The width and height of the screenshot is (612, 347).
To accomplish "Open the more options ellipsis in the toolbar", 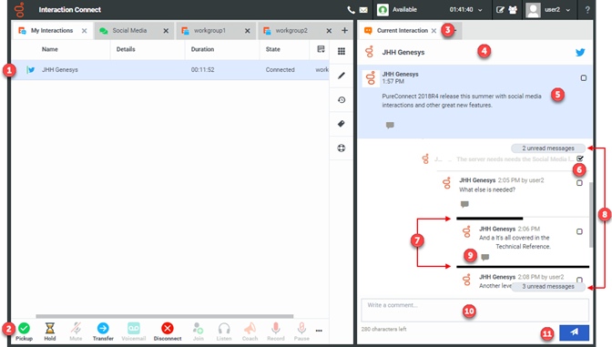I will coord(319,331).
